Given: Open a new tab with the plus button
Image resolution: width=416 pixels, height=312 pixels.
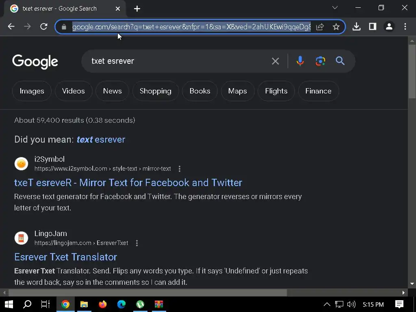Looking at the screenshot, I should tap(137, 9).
